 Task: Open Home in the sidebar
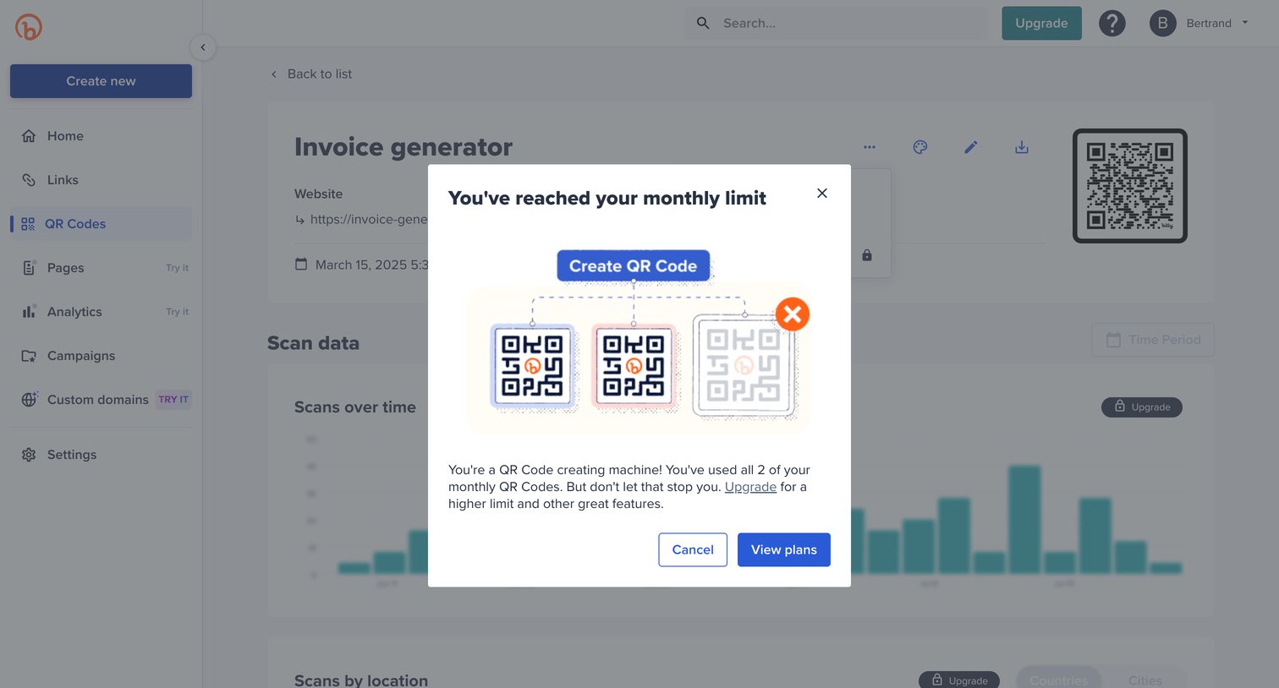click(x=101, y=136)
